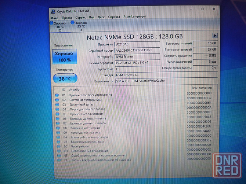Click the host writes value 27 GB
The image size is (246, 184).
(x=205, y=49)
